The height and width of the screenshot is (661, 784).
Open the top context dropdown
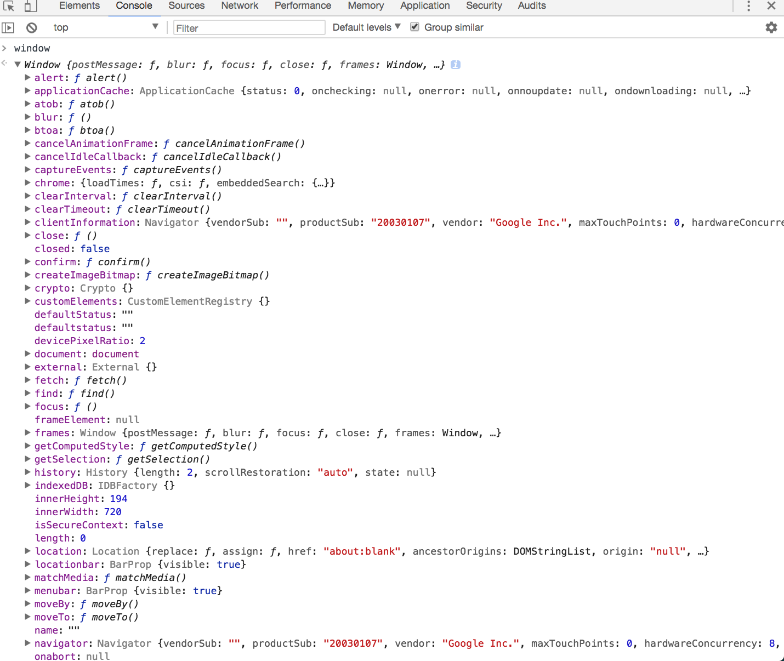[x=105, y=27]
